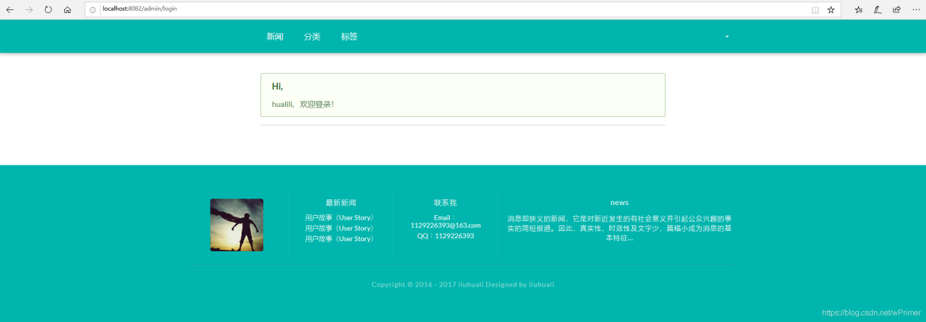Reload the page with the refresh icon
The height and width of the screenshot is (322, 926).
(48, 9)
